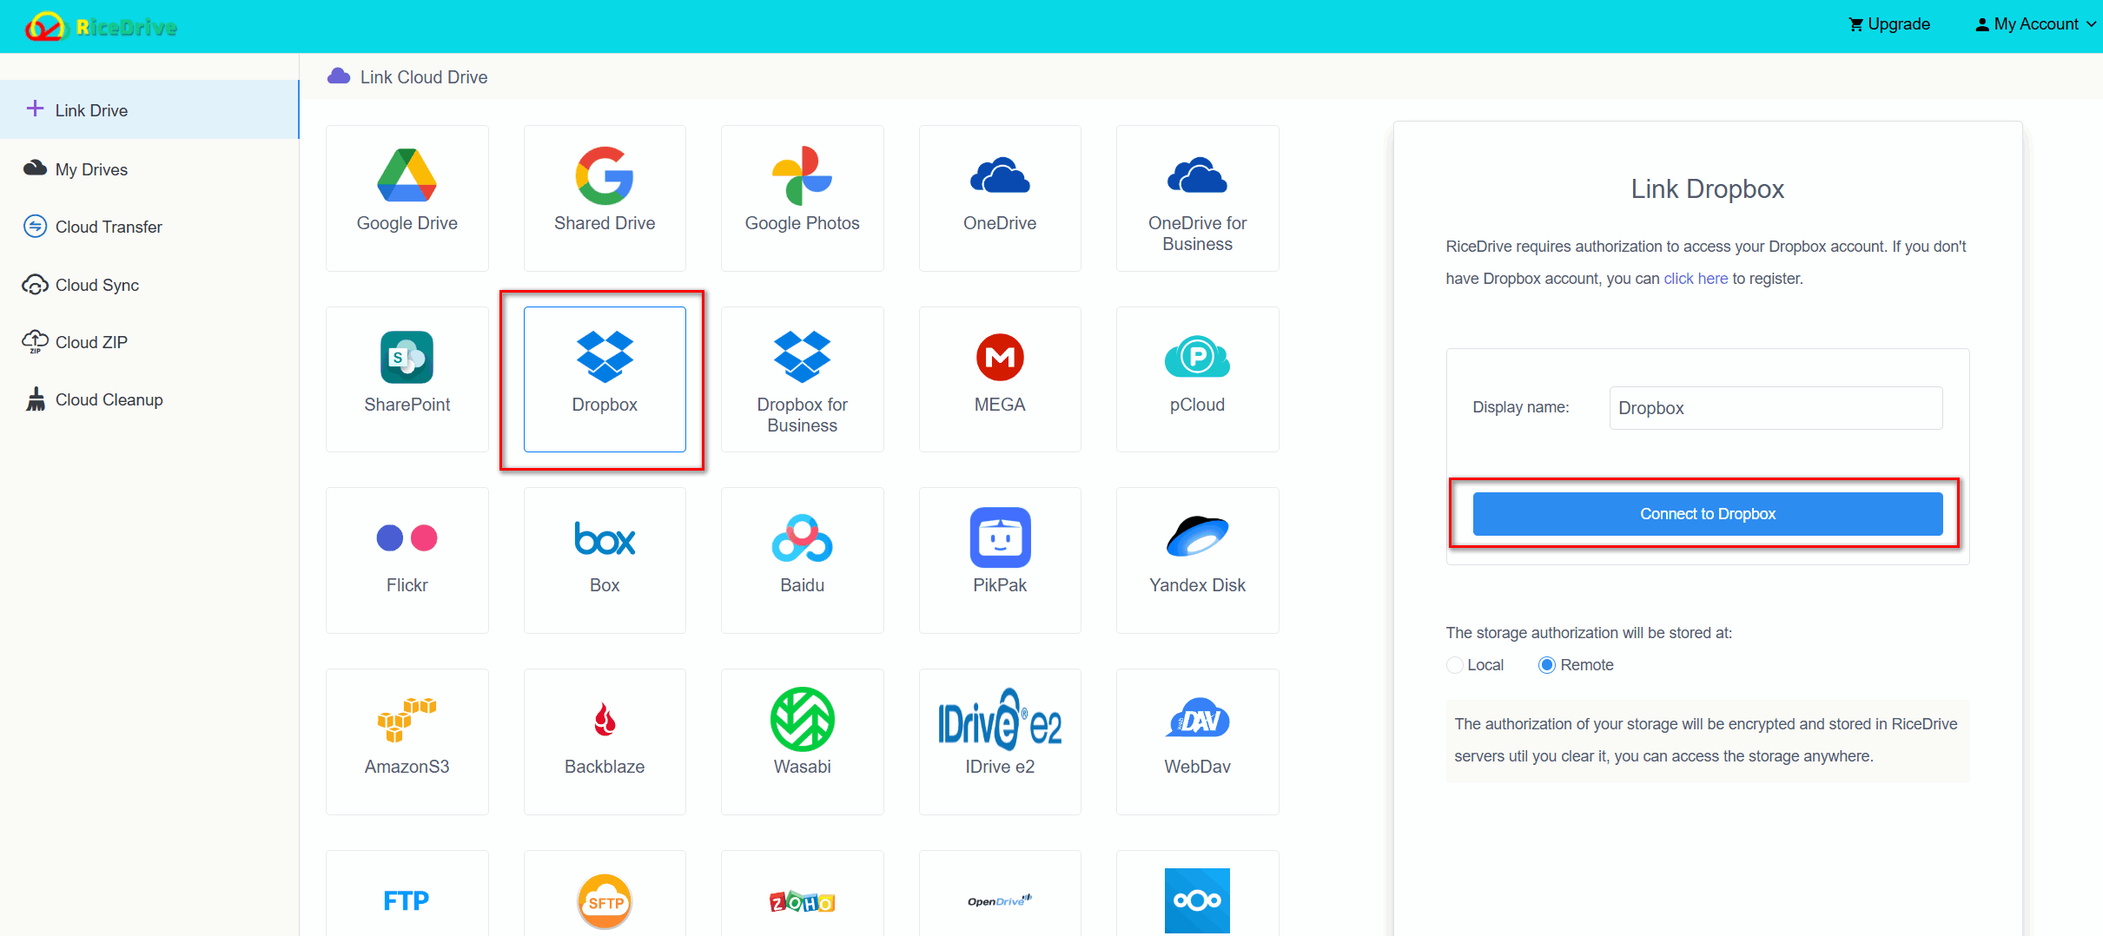Select the IDrive e2 tile
The image size is (2103, 936).
tap(1000, 742)
